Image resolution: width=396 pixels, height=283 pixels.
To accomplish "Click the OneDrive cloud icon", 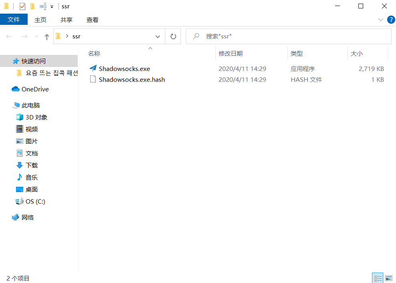I will click(16, 89).
